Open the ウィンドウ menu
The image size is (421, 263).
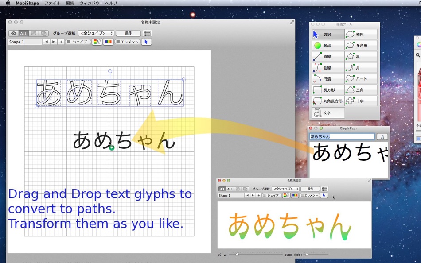90,3
